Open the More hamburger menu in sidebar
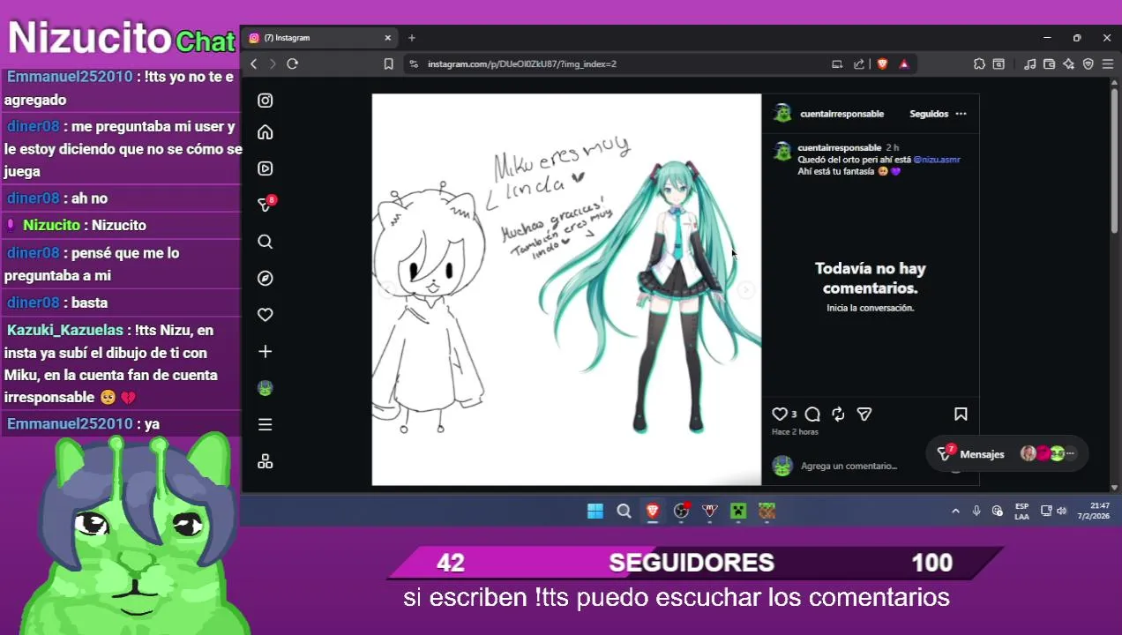1122x635 pixels. [265, 425]
